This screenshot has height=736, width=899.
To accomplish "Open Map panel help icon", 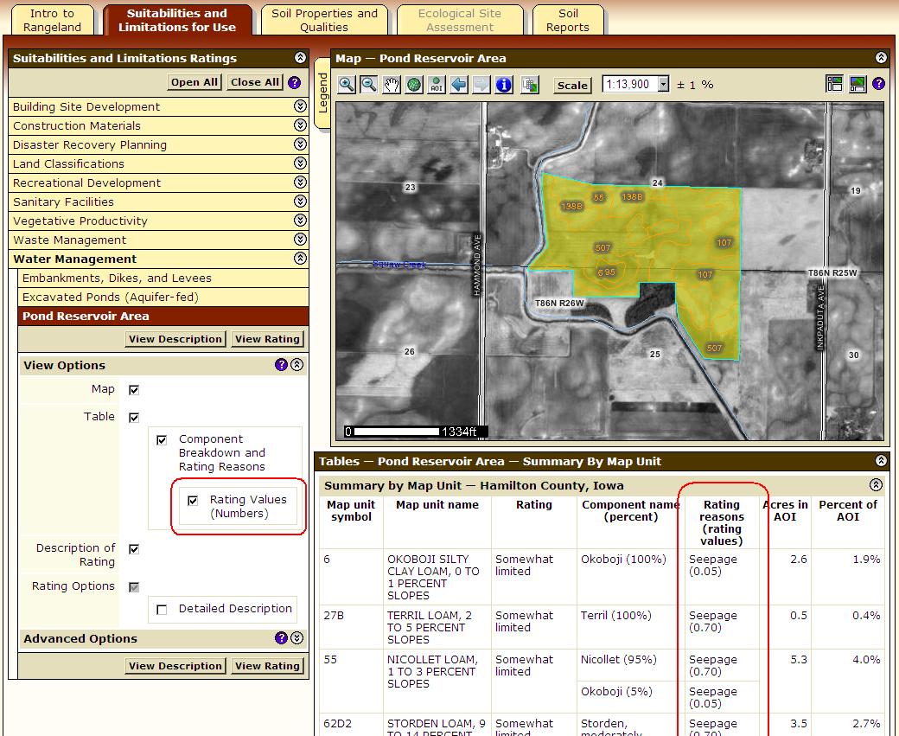I will 878,84.
